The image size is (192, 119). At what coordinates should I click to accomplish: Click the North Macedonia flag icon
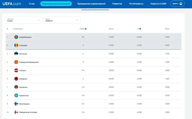(x=16, y=62)
